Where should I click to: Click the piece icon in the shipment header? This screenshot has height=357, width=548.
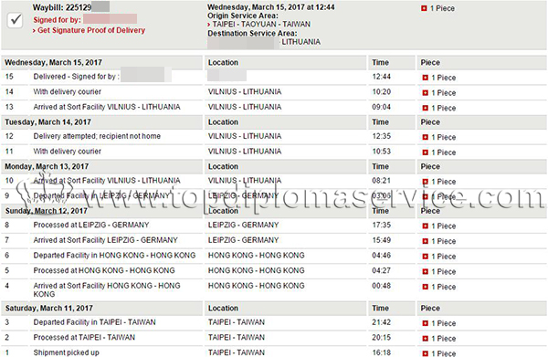pos(424,8)
